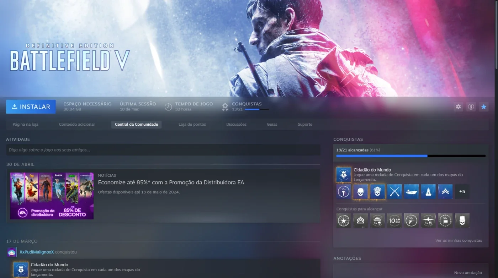Screen dimensions: 498x278
Task: Open the Loja de pontos tab
Action: click(192, 124)
